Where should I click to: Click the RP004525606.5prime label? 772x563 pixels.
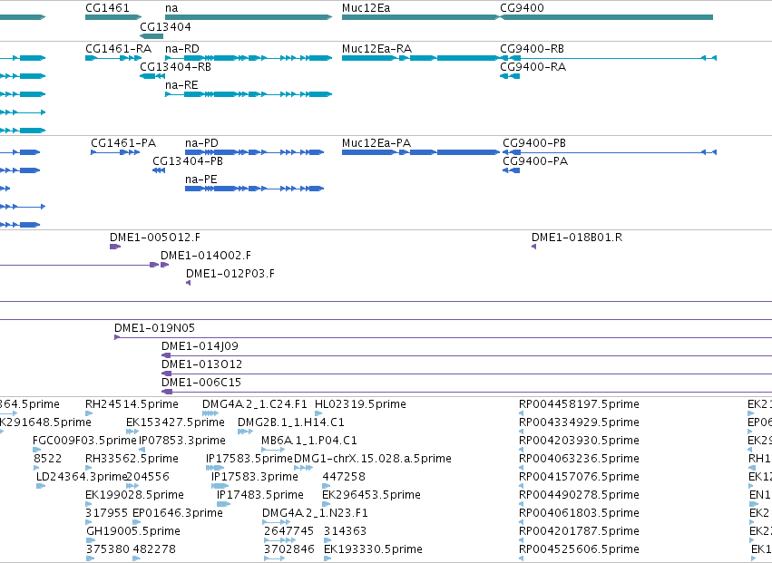click(x=579, y=549)
